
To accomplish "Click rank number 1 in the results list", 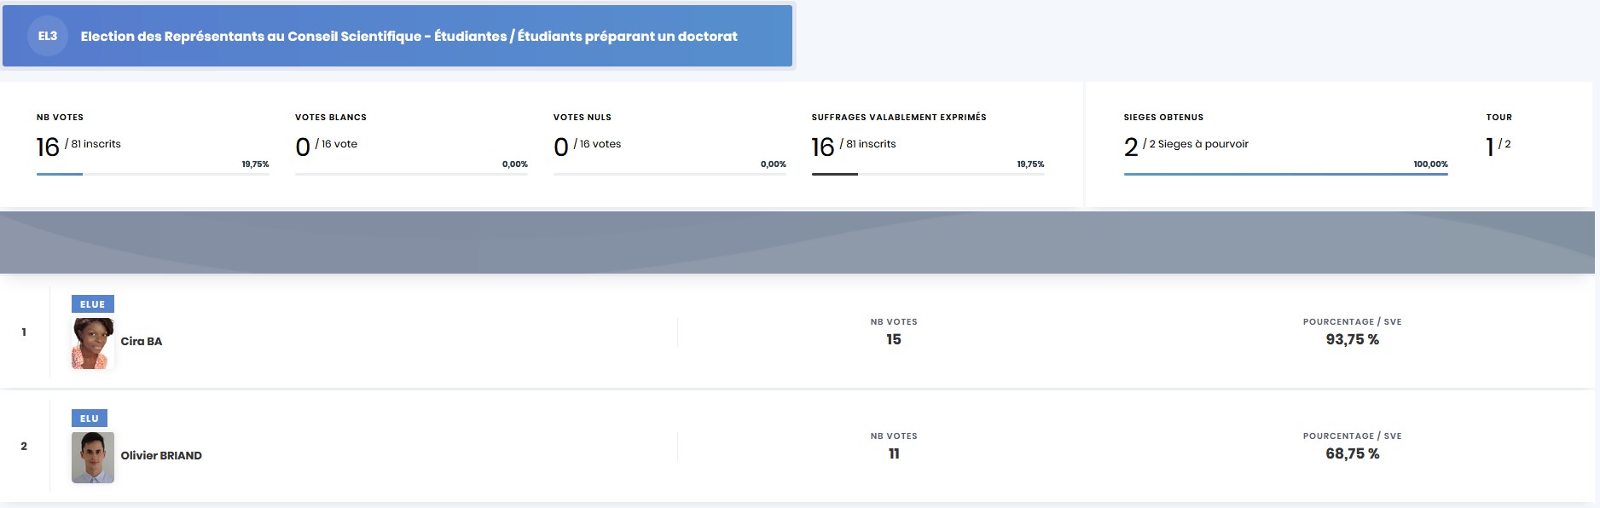I will point(24,332).
